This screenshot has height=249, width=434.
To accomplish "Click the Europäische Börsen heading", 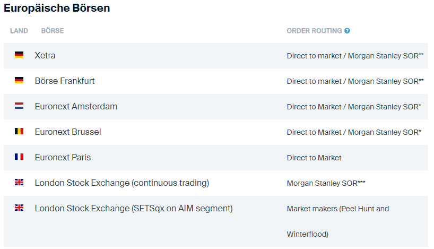I will (57, 8).
